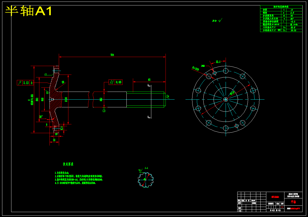
Task: Click the "0.05" cylindricity tolerance value
Action: coord(118,82)
